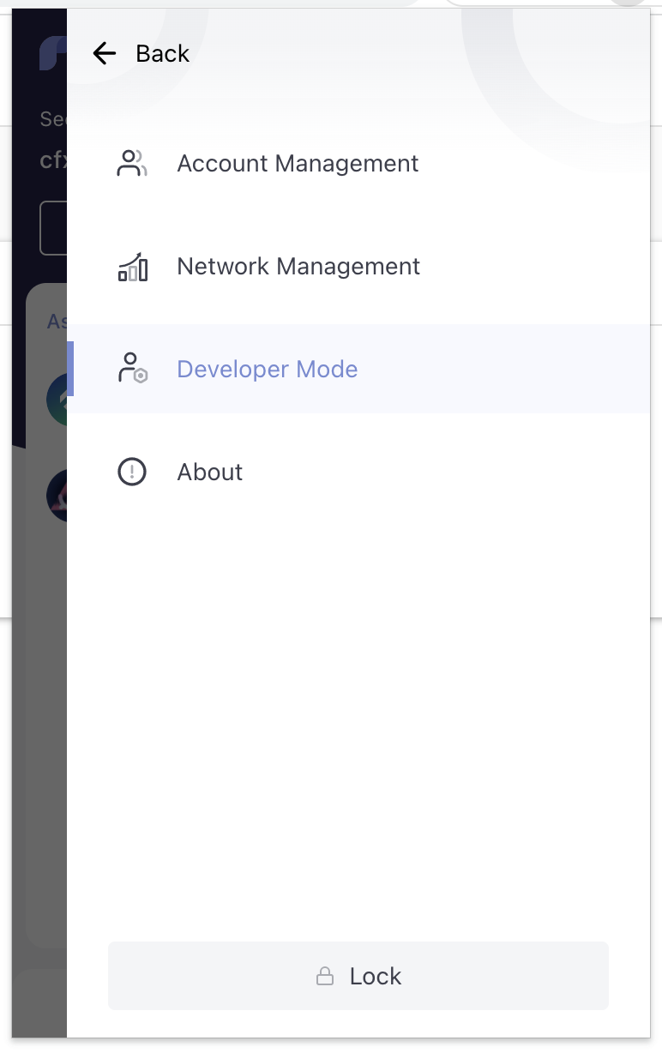662x1053 pixels.
Task: Select the second partially hidden token icon
Action: [57, 496]
